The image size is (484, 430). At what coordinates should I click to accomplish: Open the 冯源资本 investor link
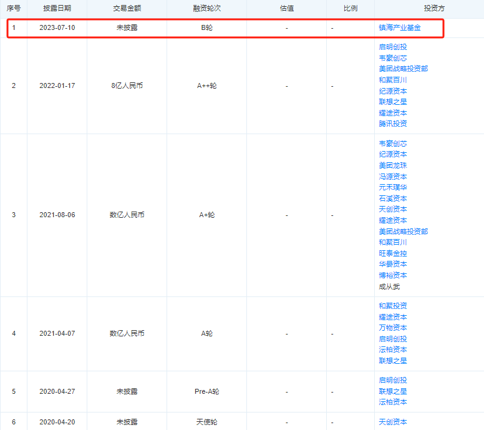pyautogui.click(x=393, y=177)
